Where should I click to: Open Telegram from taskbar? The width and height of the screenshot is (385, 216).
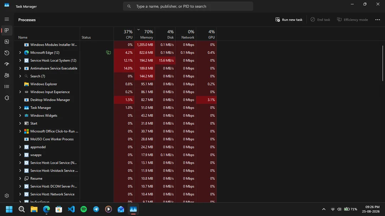pos(96,209)
